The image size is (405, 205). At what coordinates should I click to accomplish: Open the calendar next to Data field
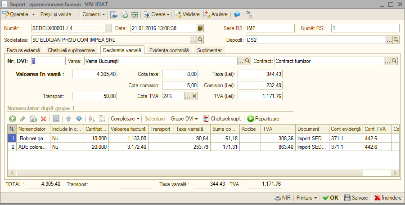(x=200, y=28)
